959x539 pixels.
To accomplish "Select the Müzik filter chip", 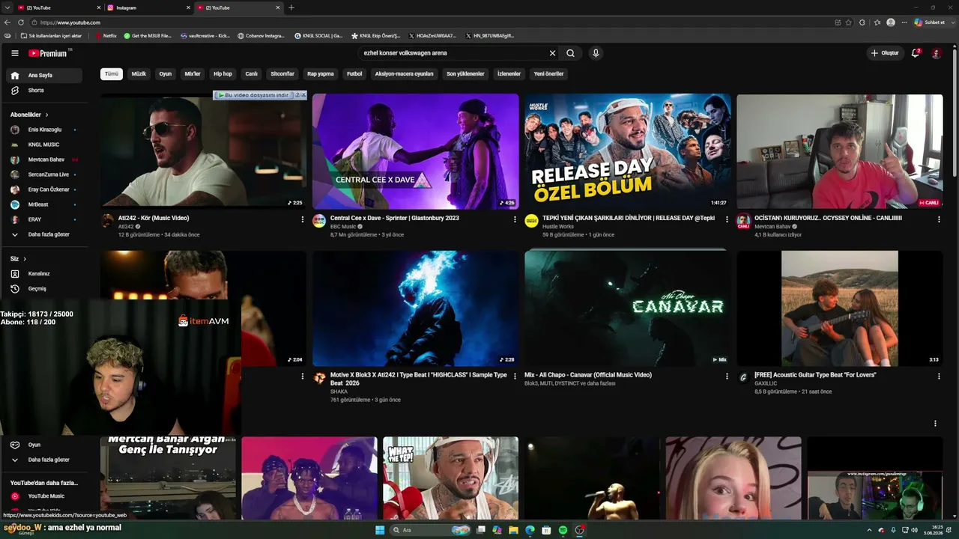I will click(x=139, y=74).
